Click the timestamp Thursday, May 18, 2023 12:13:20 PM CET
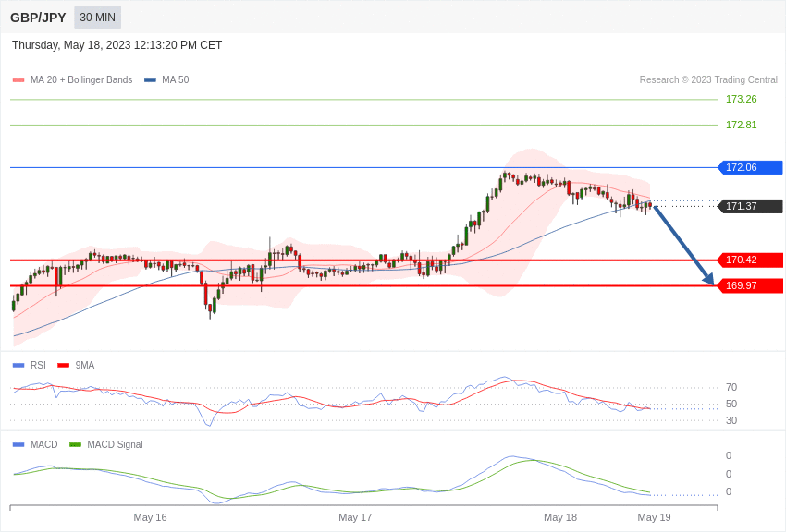 (x=117, y=45)
